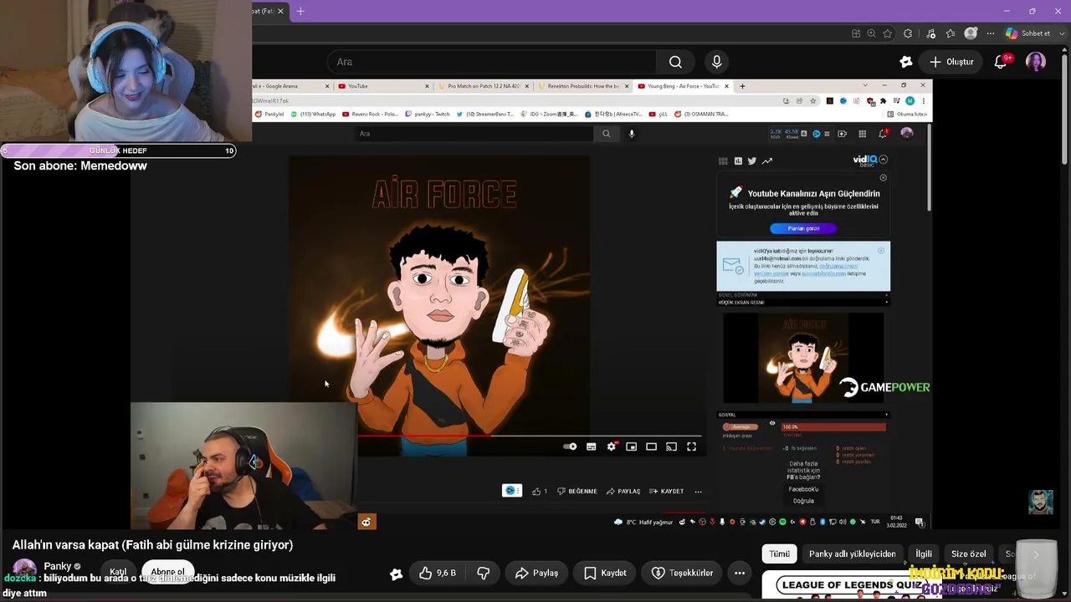Click the YouTube search magnifier button
The image size is (1071, 602).
[x=675, y=62]
